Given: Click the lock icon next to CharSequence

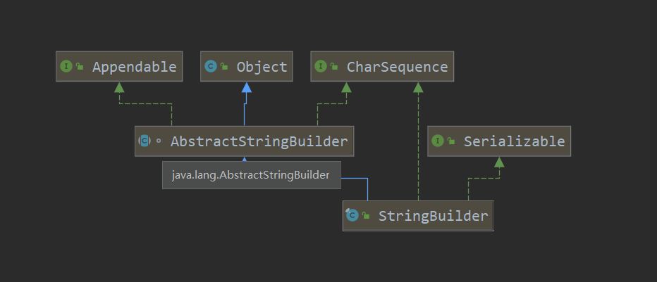Looking at the screenshot, I should (x=335, y=67).
